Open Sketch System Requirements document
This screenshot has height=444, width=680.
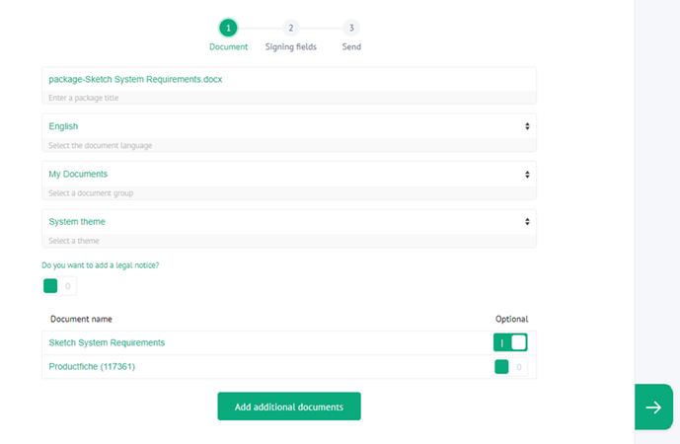(x=107, y=342)
